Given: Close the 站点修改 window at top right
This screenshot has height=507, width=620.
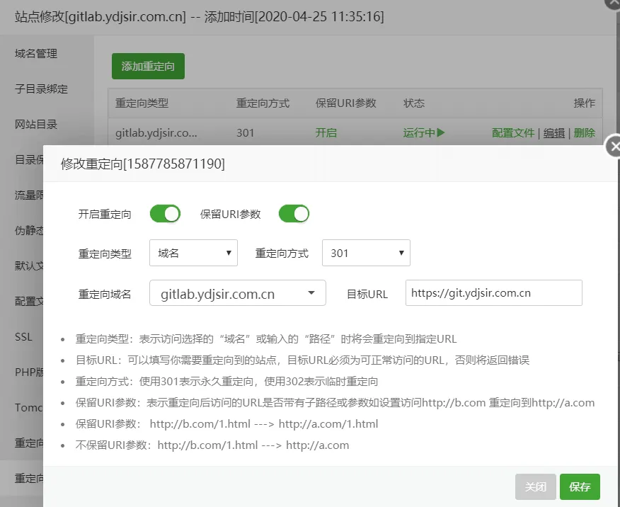Looking at the screenshot, I should click(613, 4).
